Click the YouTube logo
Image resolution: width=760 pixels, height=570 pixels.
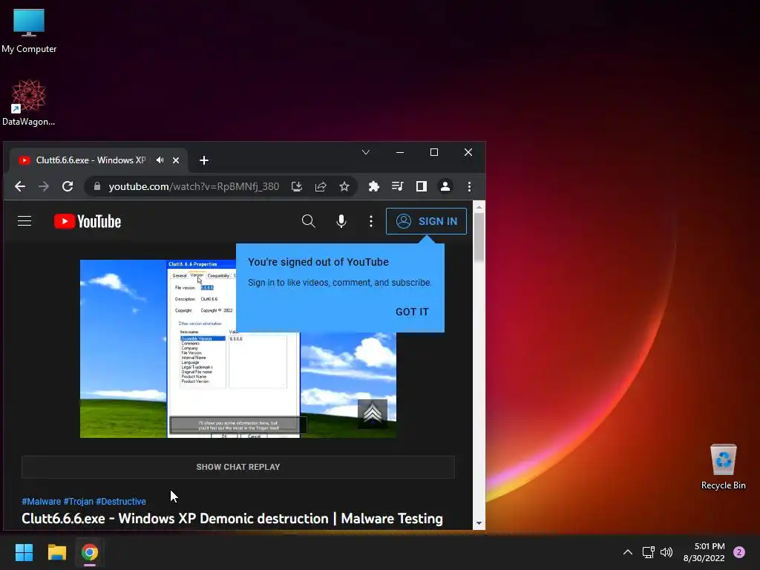click(x=88, y=221)
